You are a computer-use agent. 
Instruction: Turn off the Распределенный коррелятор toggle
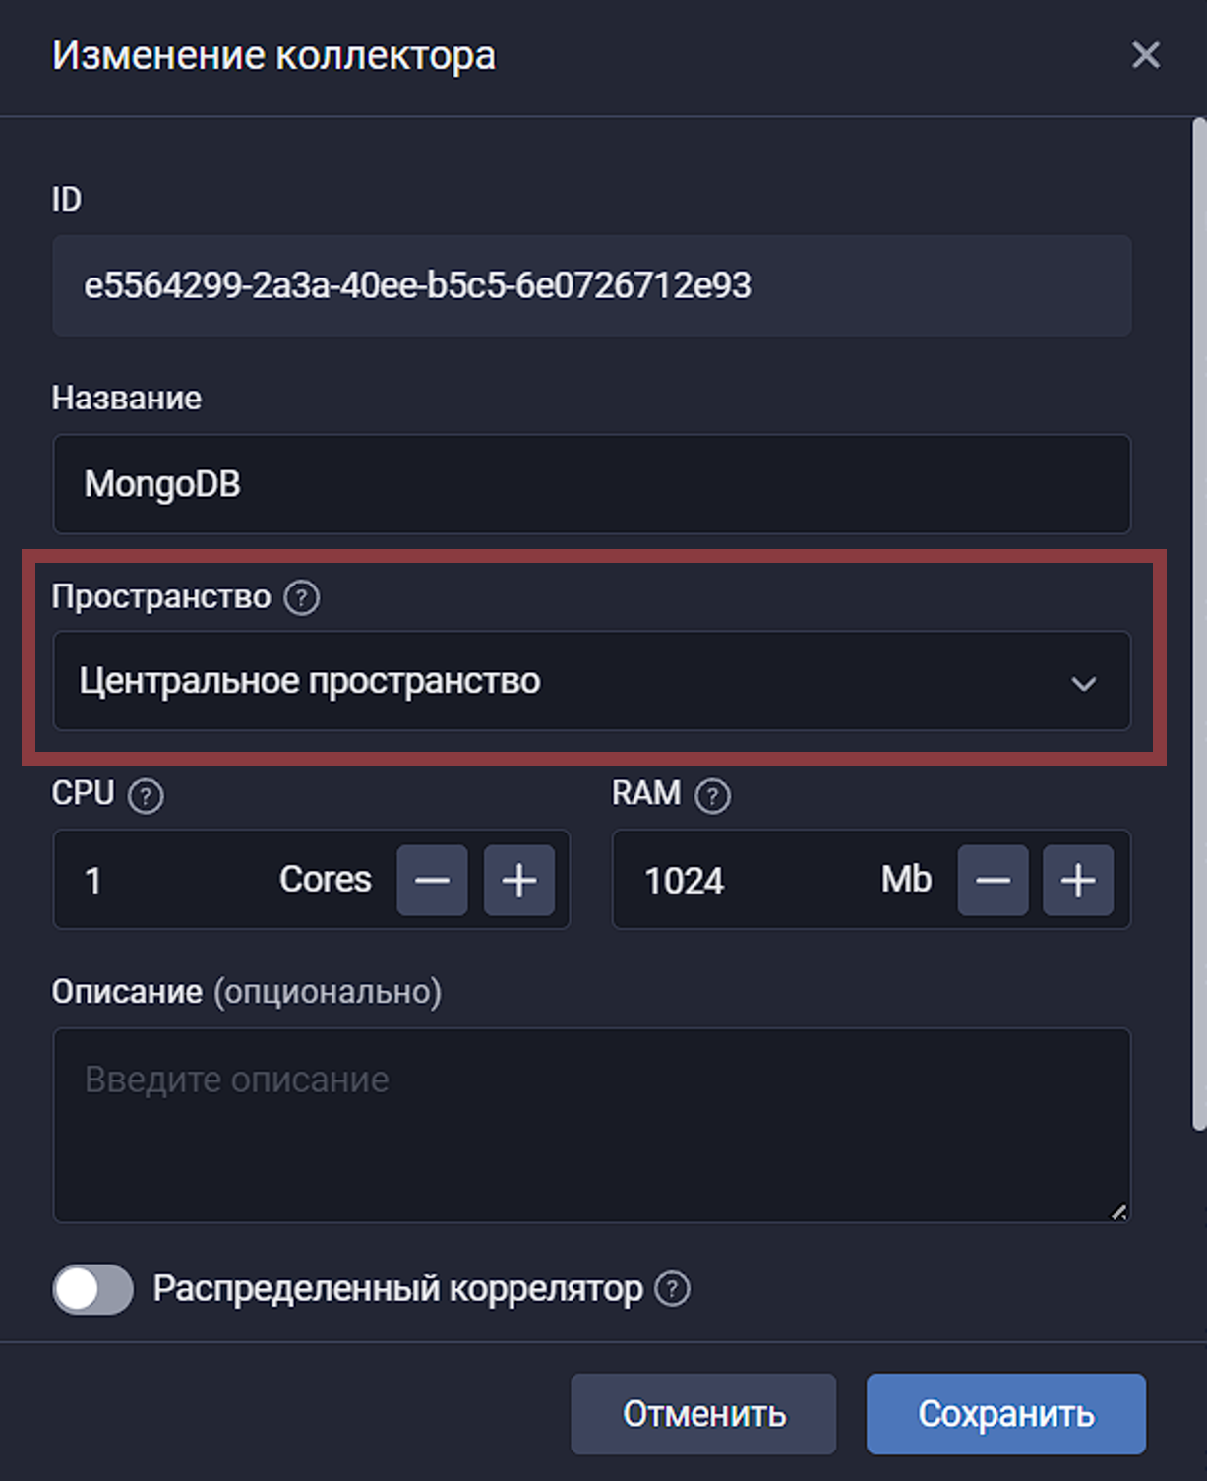[x=92, y=1290]
